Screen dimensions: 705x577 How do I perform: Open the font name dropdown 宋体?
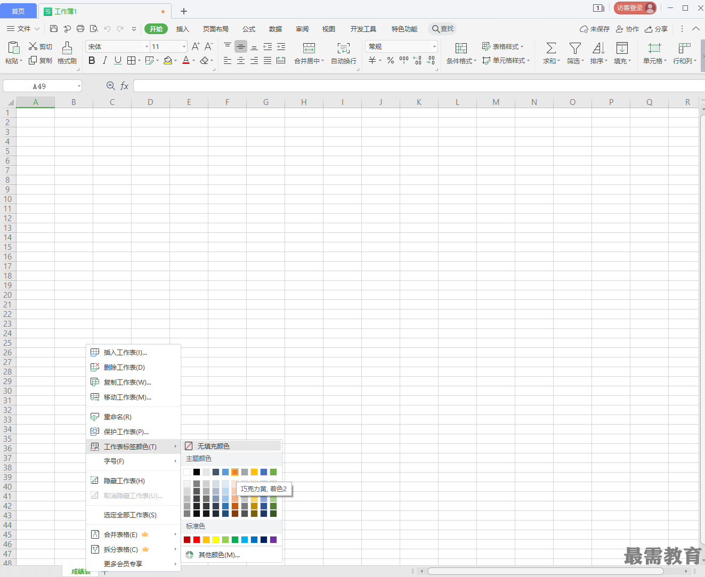(x=147, y=47)
